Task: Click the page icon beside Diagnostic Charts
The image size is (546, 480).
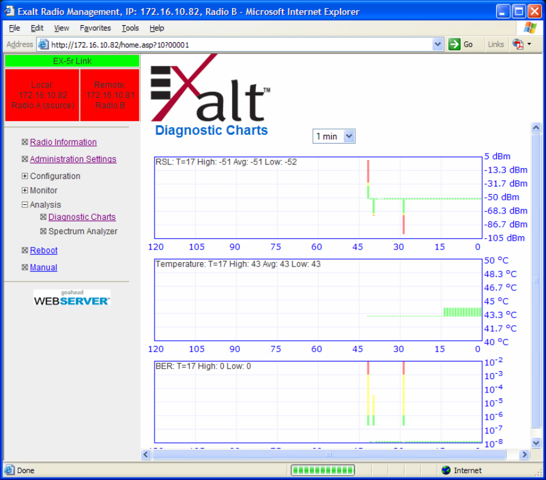Action: point(43,217)
